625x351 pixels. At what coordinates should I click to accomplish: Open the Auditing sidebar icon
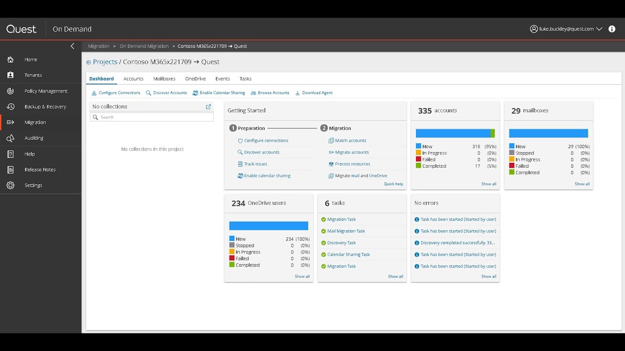pyautogui.click(x=10, y=138)
